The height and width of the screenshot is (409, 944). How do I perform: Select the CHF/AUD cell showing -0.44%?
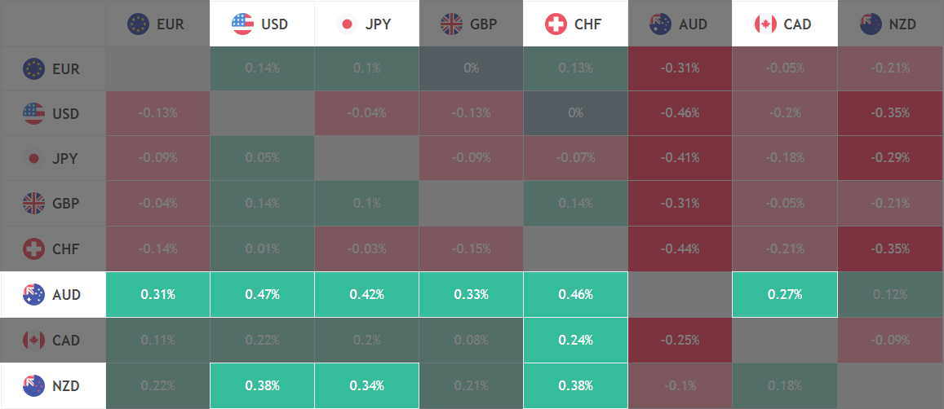click(x=680, y=248)
